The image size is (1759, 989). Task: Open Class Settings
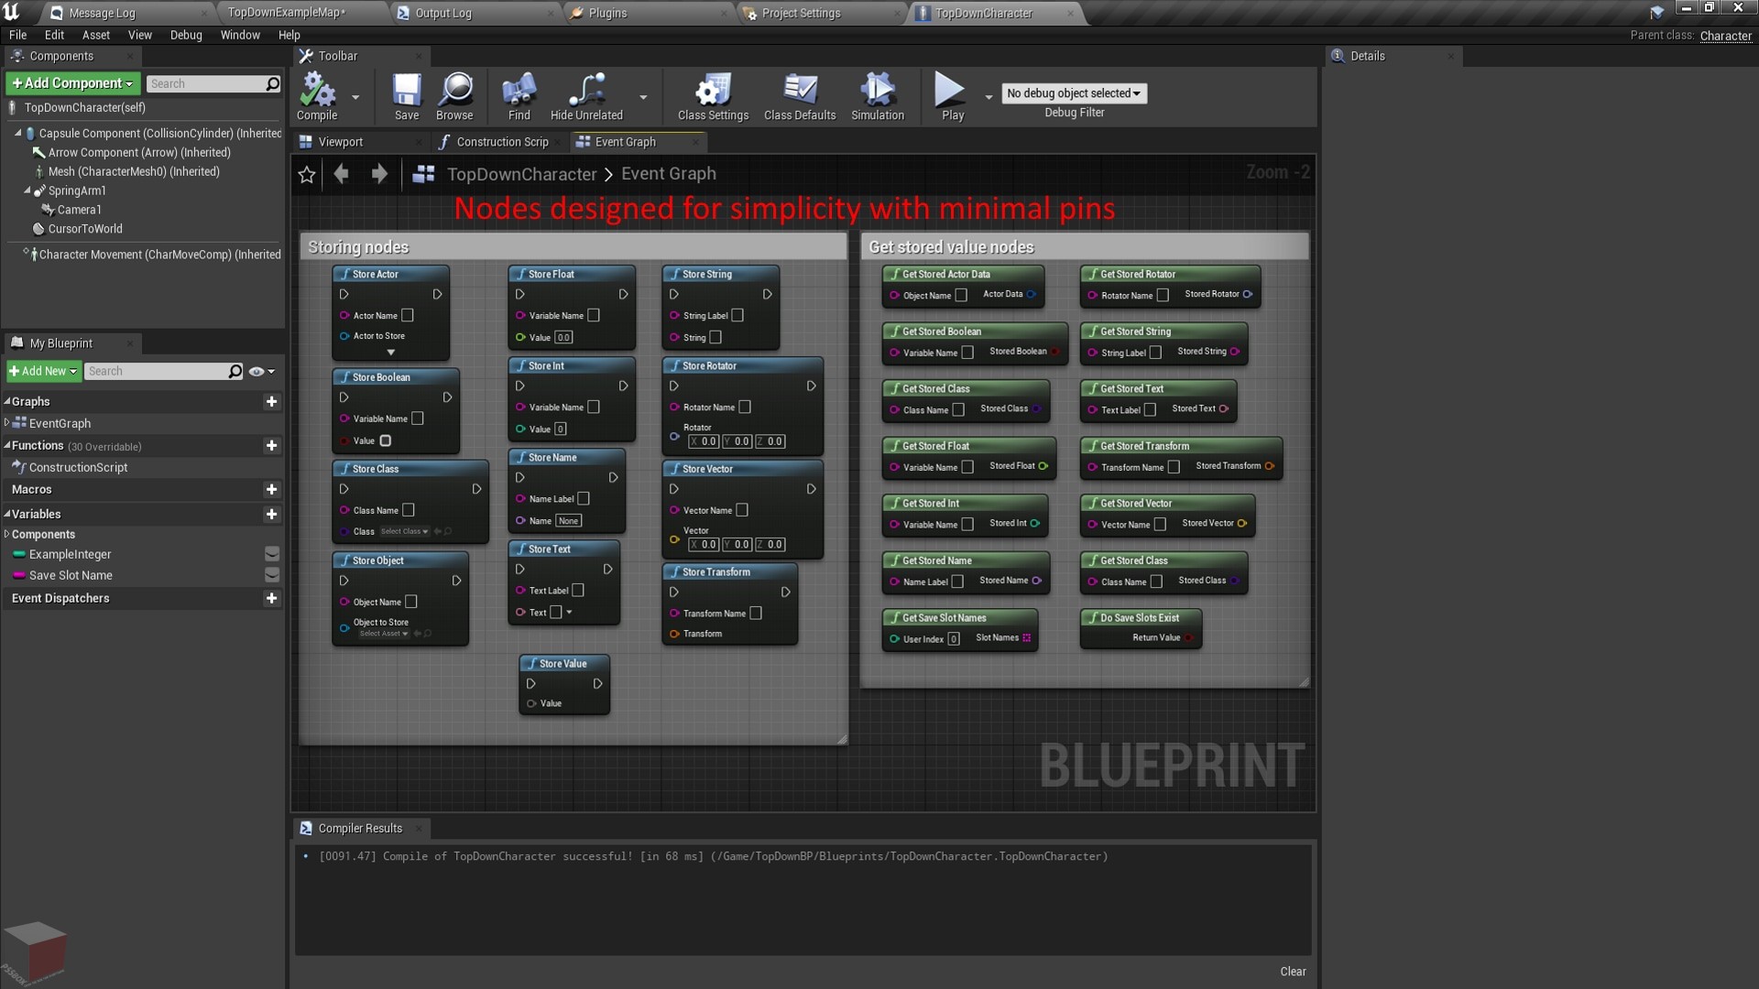click(713, 95)
